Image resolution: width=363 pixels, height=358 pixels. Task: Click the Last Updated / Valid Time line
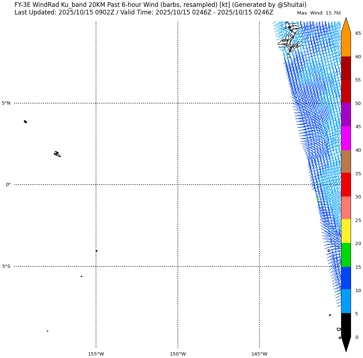[x=144, y=12]
